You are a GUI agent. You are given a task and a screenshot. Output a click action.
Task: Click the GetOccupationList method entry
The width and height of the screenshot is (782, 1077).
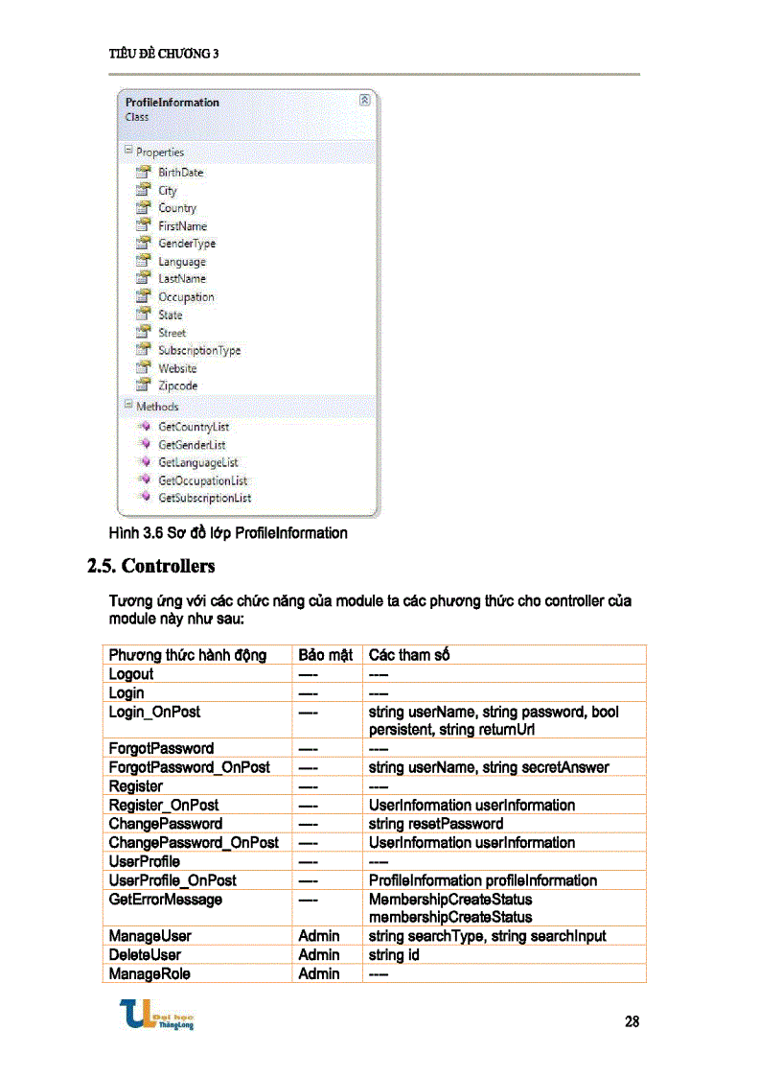point(202,480)
